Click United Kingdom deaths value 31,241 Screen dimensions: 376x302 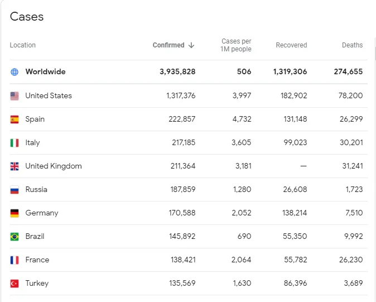(353, 166)
